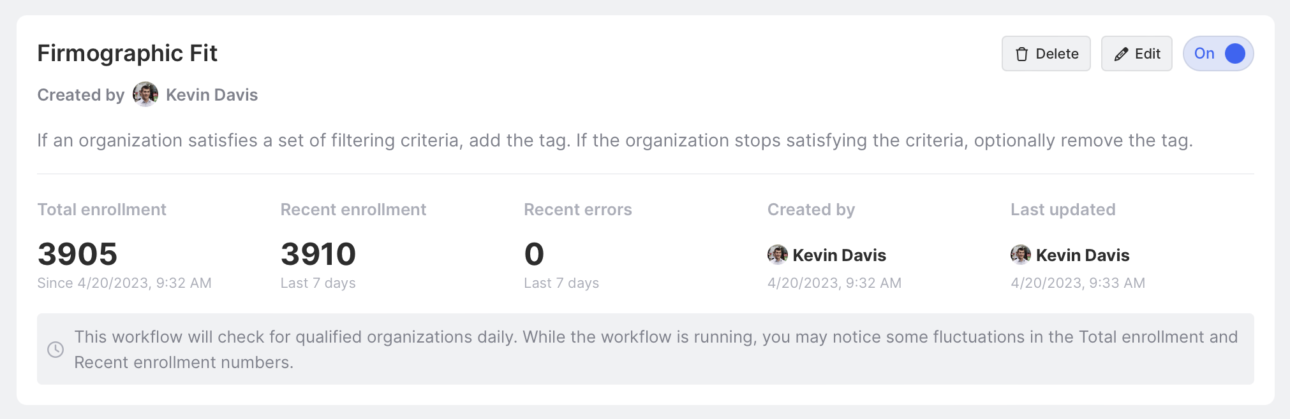Click Kevin Davis name below the title

point(212,95)
